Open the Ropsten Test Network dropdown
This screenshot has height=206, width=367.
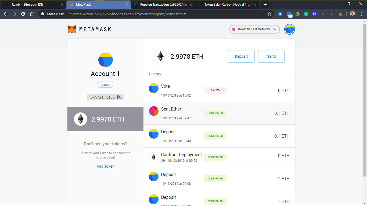[254, 29]
